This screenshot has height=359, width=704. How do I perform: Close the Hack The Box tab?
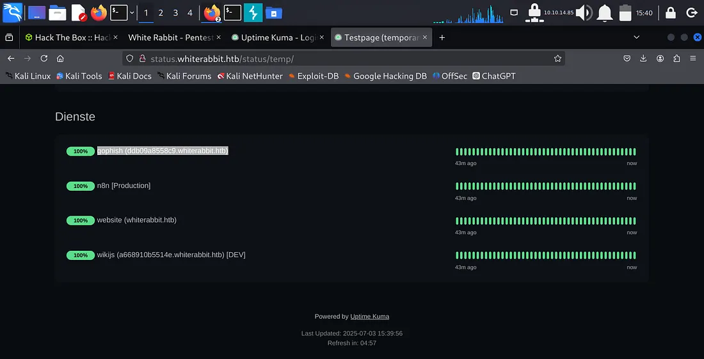pos(115,38)
